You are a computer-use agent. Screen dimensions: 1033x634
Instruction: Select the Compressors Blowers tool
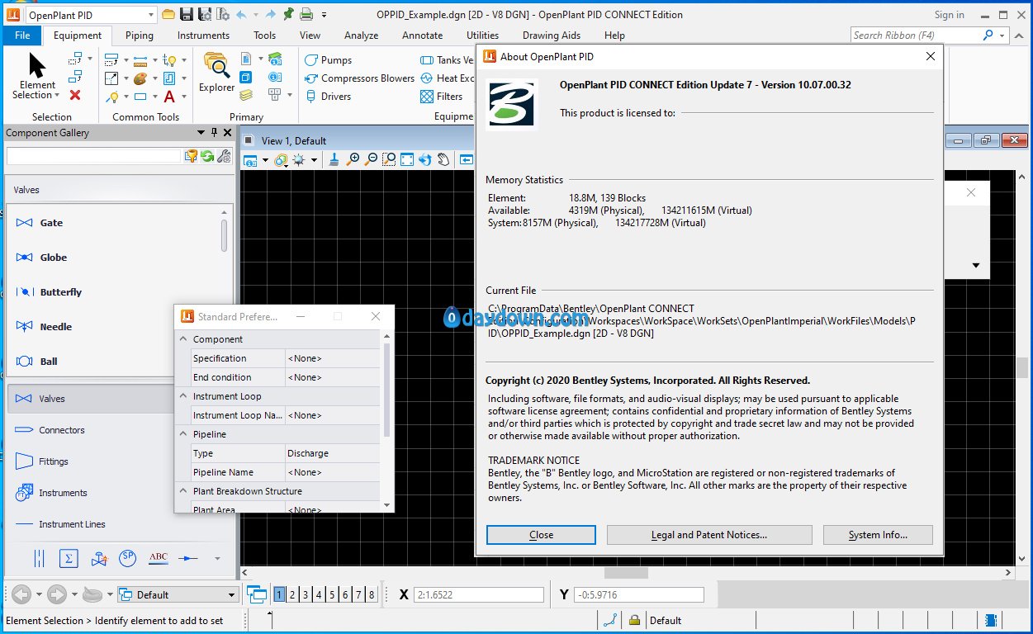311,78
